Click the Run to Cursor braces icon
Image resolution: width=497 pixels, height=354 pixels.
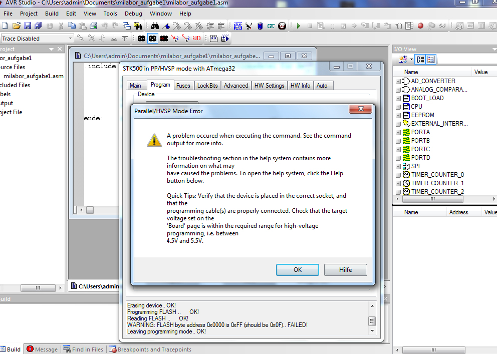pos(398,26)
